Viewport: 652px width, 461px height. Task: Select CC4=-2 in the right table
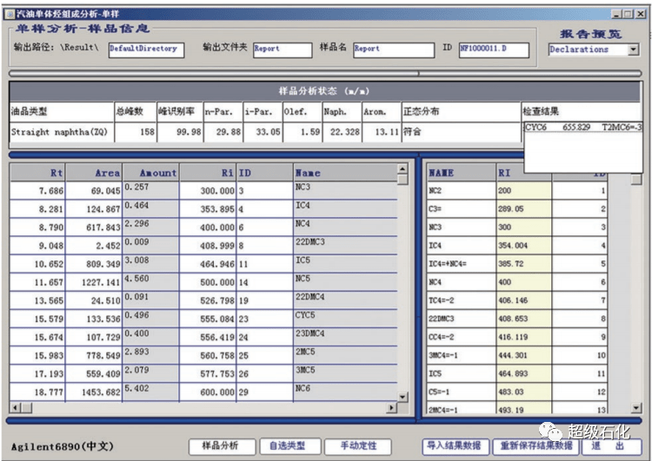461,337
